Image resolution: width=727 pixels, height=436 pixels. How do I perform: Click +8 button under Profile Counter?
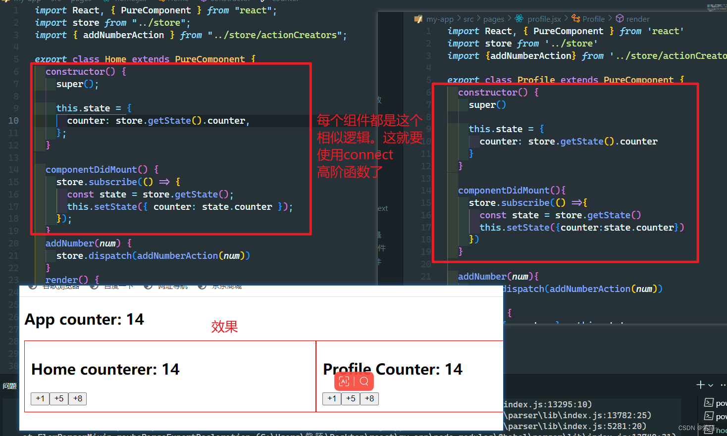coord(369,398)
